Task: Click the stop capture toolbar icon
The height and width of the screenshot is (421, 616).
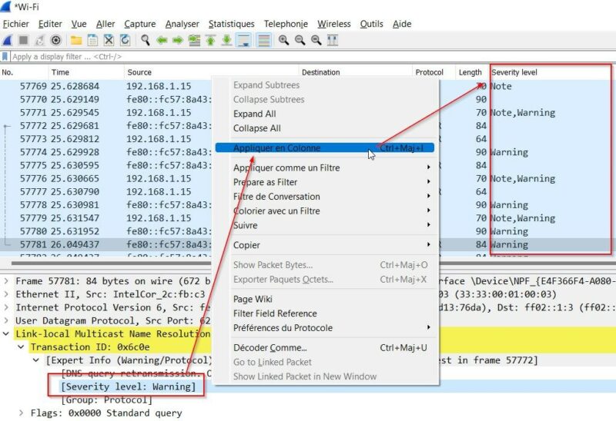Action: coord(23,40)
